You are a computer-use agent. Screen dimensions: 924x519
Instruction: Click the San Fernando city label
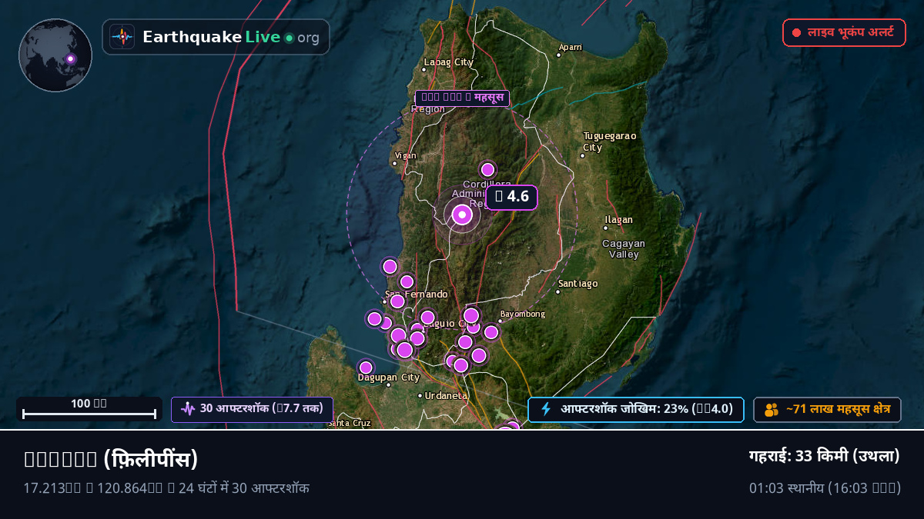(417, 294)
